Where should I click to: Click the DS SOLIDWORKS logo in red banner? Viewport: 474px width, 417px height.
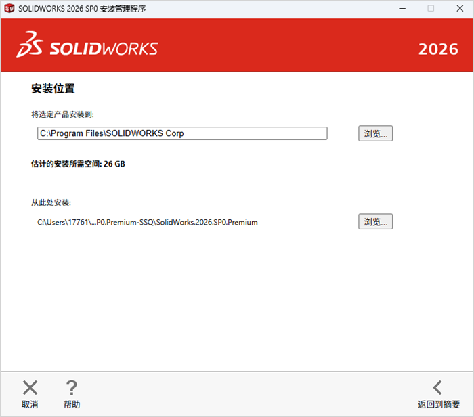pos(87,45)
